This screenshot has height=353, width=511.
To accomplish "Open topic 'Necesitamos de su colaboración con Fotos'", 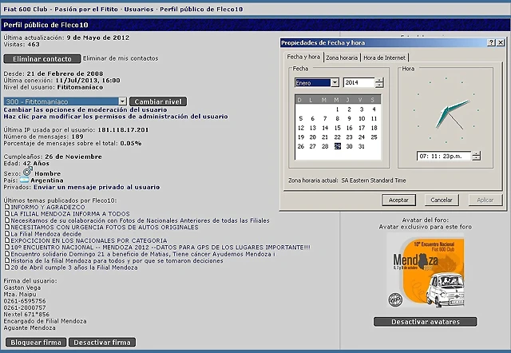I will (x=141, y=220).
